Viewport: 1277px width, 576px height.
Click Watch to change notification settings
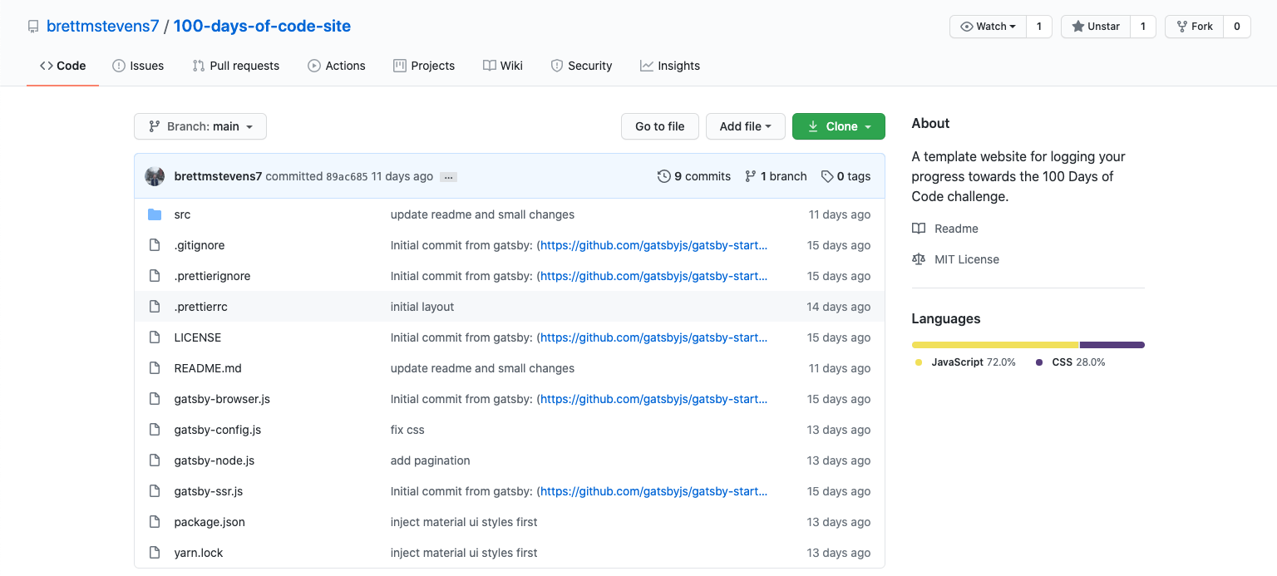pos(988,26)
